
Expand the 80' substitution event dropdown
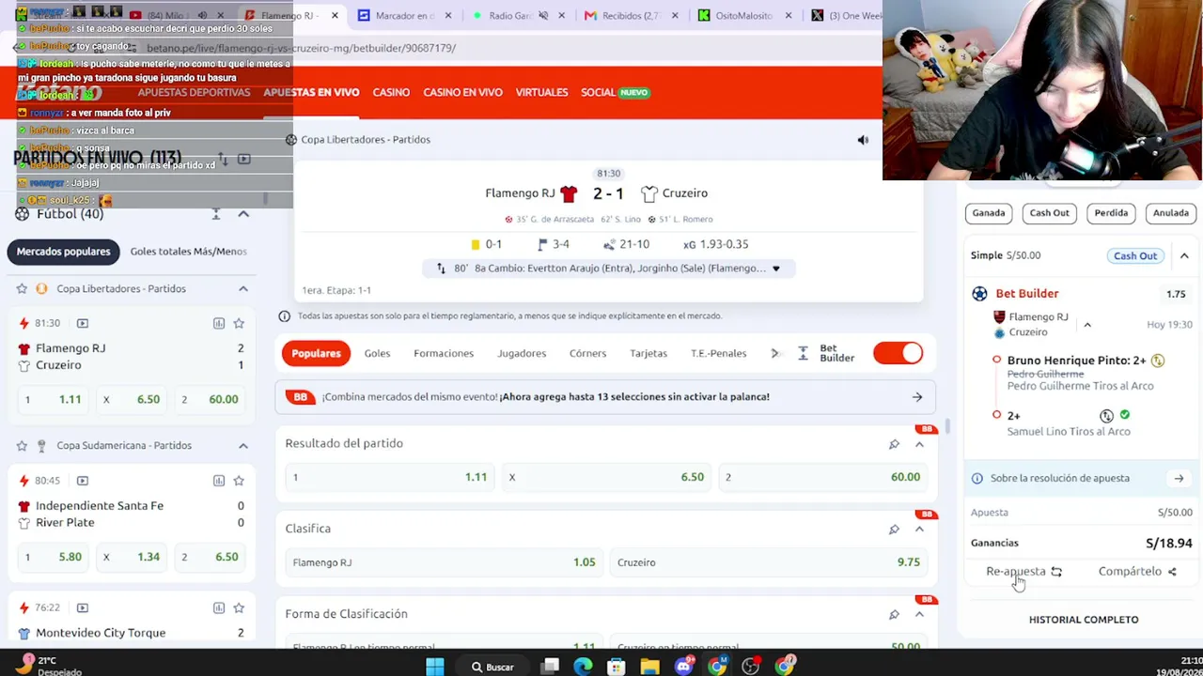[x=775, y=269]
